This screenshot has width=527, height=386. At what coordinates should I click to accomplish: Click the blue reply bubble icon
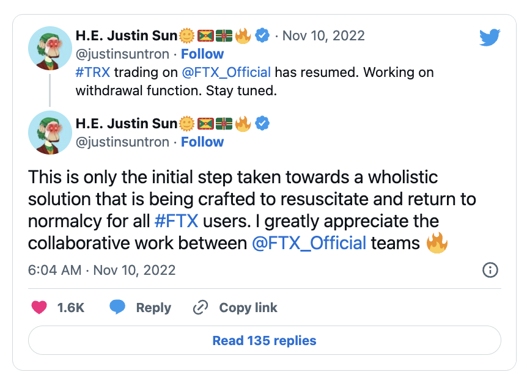point(117,307)
